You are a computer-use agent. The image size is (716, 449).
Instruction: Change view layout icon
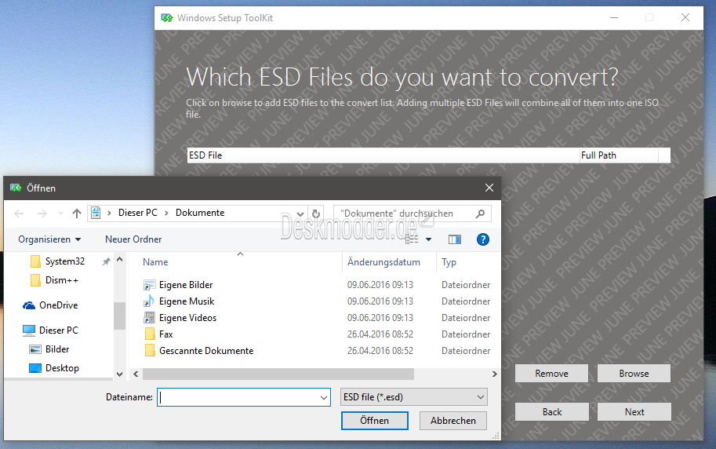[x=412, y=239]
